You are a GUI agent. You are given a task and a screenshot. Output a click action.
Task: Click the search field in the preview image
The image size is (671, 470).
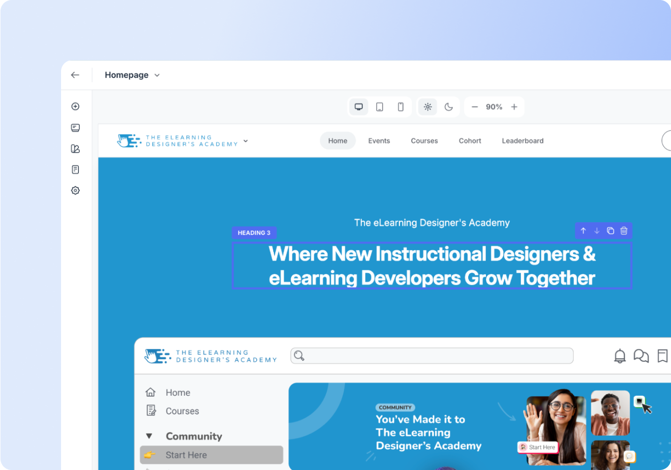coord(432,356)
